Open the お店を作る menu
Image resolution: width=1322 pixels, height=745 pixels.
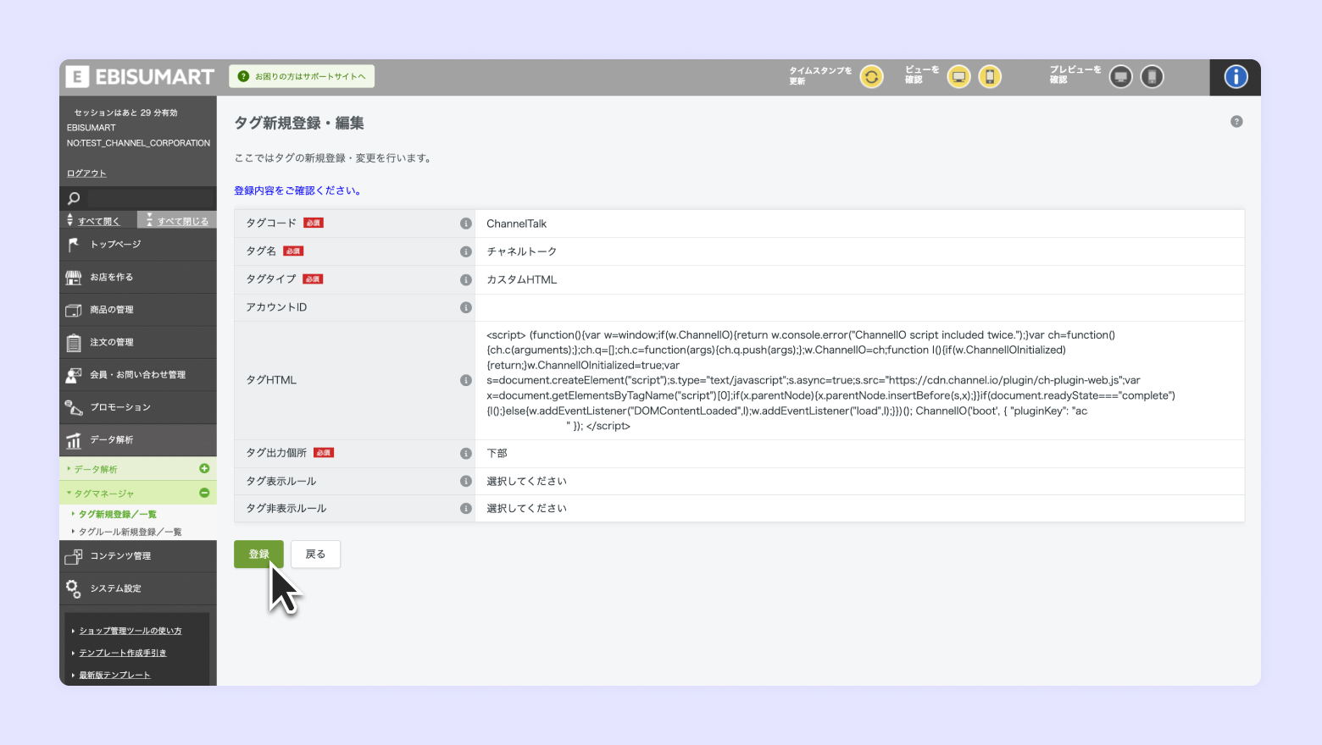pyautogui.click(x=138, y=277)
